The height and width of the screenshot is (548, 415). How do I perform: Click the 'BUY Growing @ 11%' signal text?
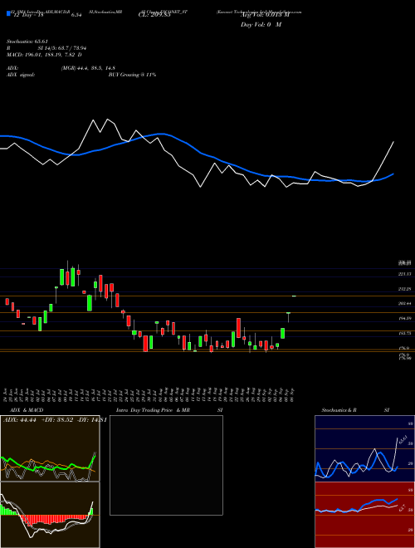(x=132, y=75)
